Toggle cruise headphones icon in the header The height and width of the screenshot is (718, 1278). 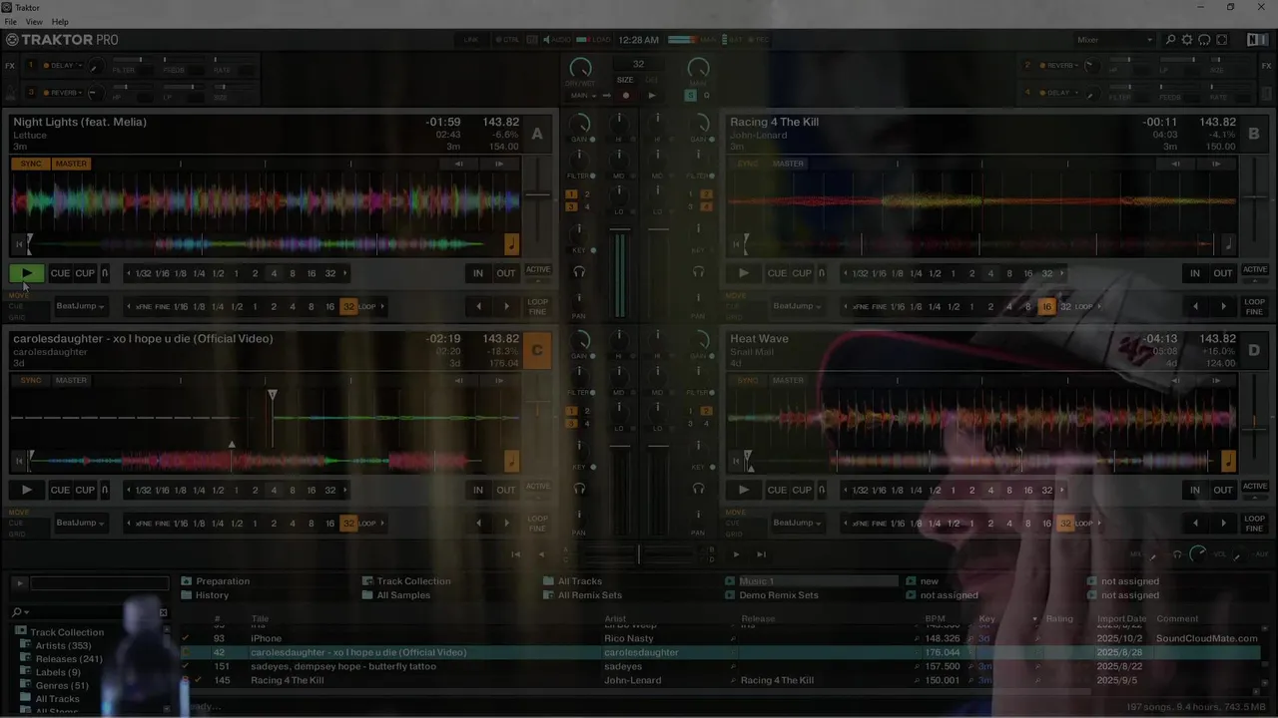point(1204,40)
